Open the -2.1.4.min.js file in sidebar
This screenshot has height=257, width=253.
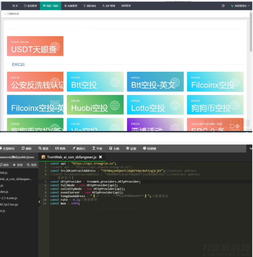[x=8, y=198]
